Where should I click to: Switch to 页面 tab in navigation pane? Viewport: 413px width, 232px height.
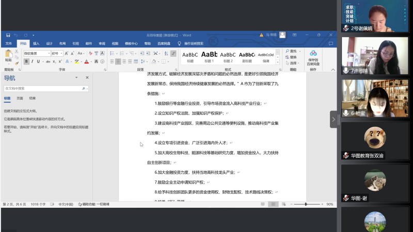20,98
